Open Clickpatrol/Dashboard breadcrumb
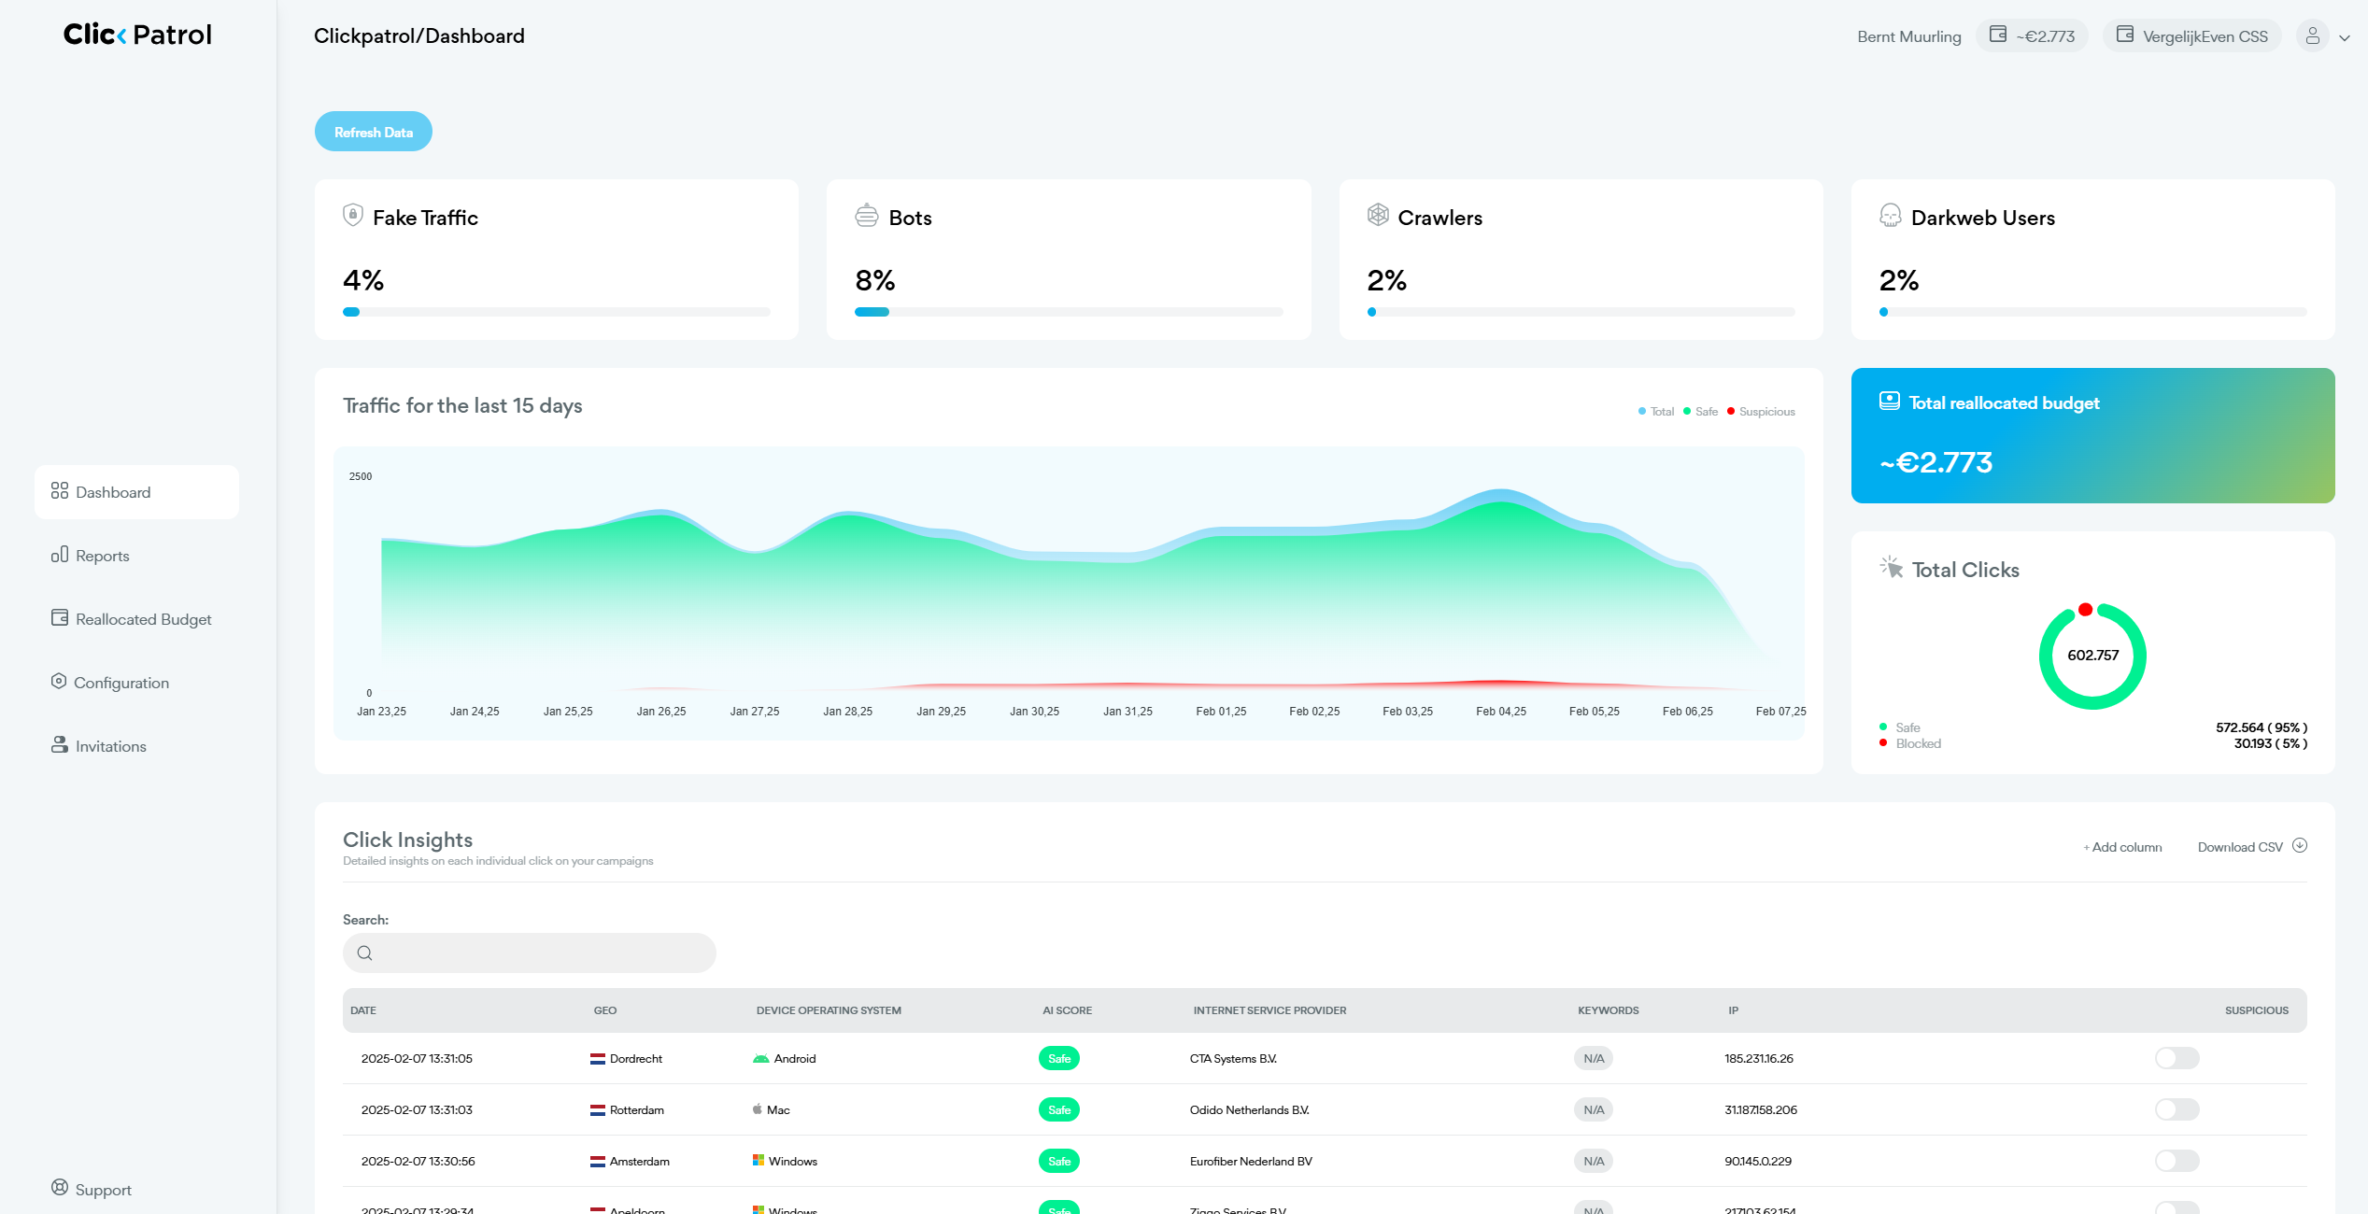 (418, 35)
